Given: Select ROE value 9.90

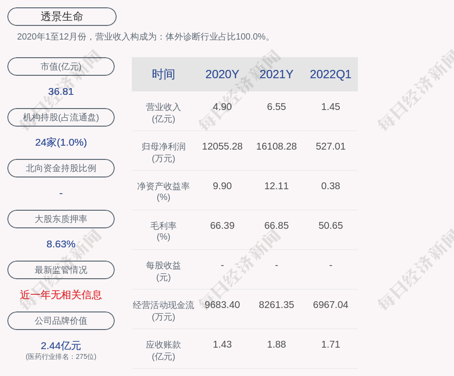Looking at the screenshot, I should point(222,186).
